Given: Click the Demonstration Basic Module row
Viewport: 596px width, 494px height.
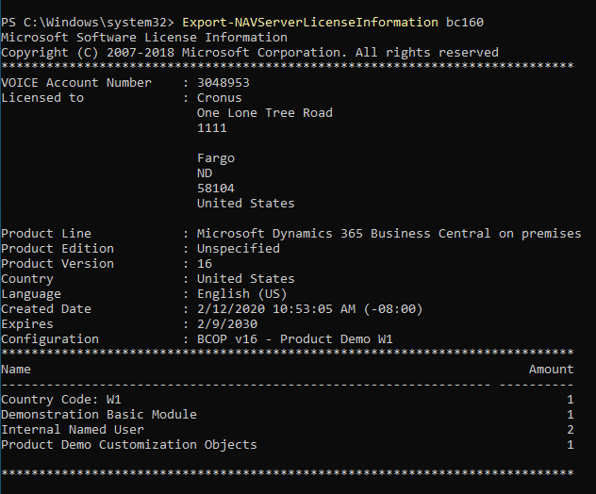Looking at the screenshot, I should coord(288,415).
